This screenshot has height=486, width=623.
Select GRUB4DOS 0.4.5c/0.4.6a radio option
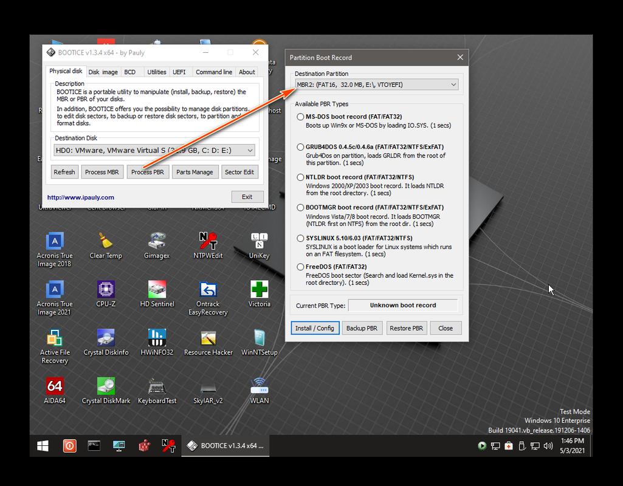pos(300,147)
